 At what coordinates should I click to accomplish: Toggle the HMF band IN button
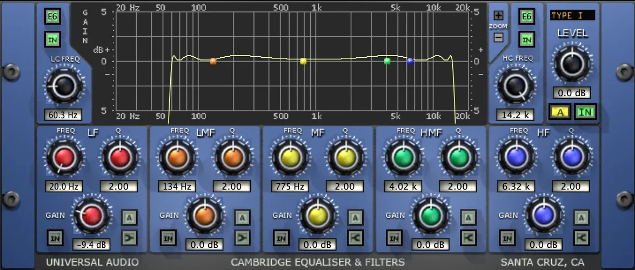coord(393,238)
